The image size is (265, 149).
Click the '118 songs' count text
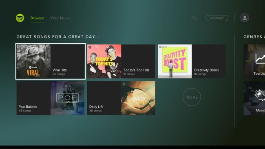(25, 111)
